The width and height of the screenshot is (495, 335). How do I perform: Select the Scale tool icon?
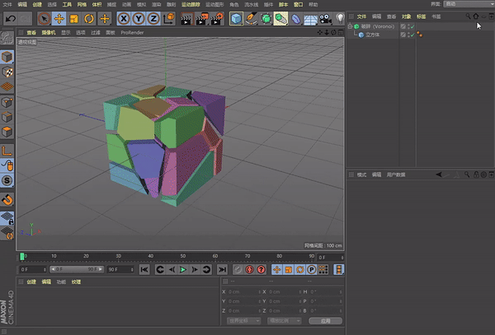click(74, 19)
